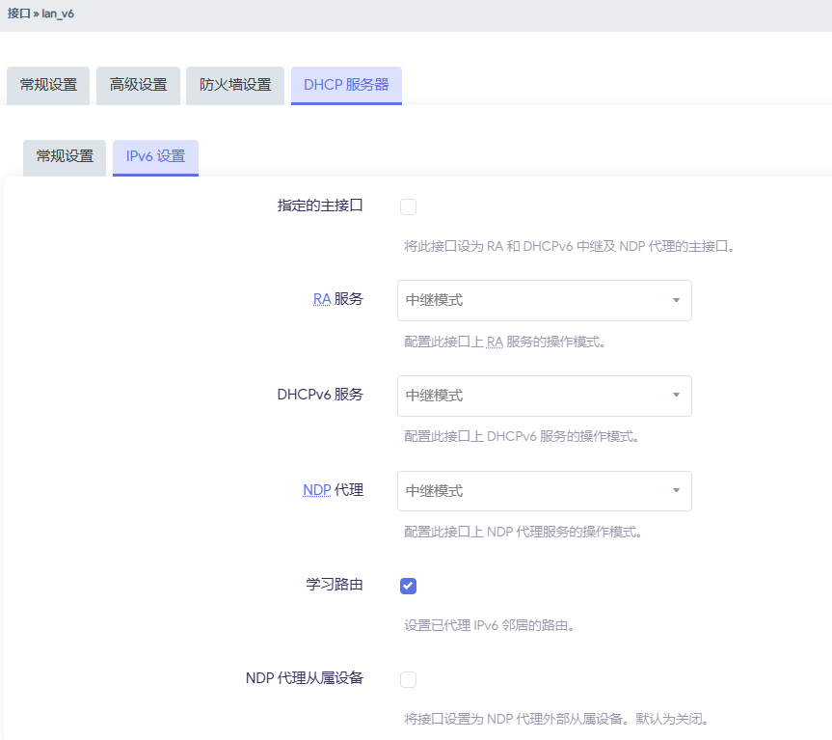Disable the 学习路由 checkbox

(408, 585)
